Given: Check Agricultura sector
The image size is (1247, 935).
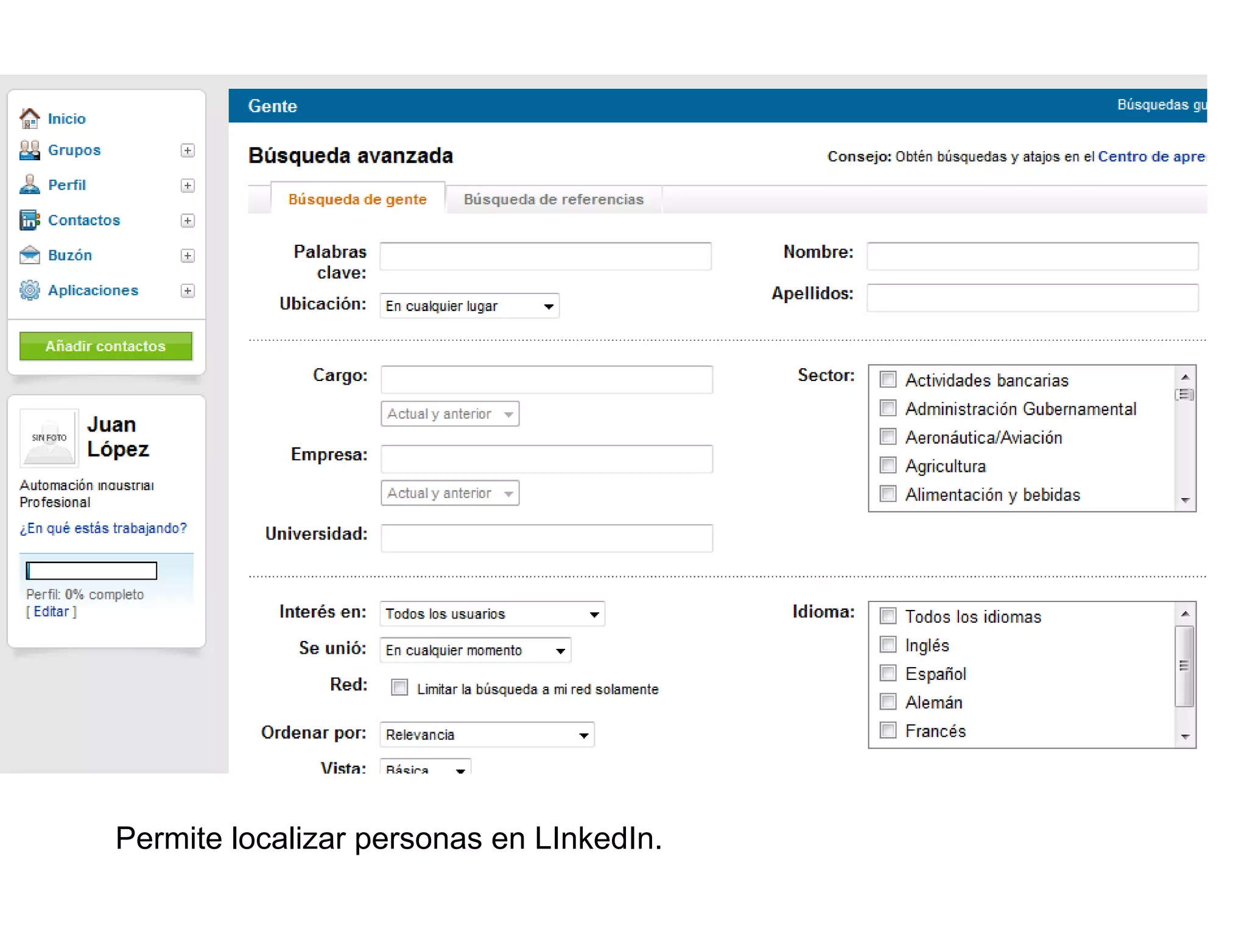Looking at the screenshot, I should click(888, 465).
